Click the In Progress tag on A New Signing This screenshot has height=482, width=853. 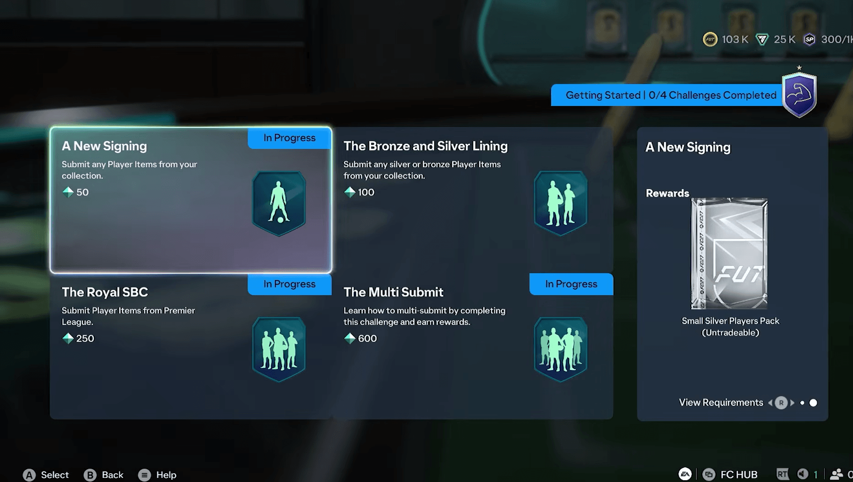tap(290, 138)
